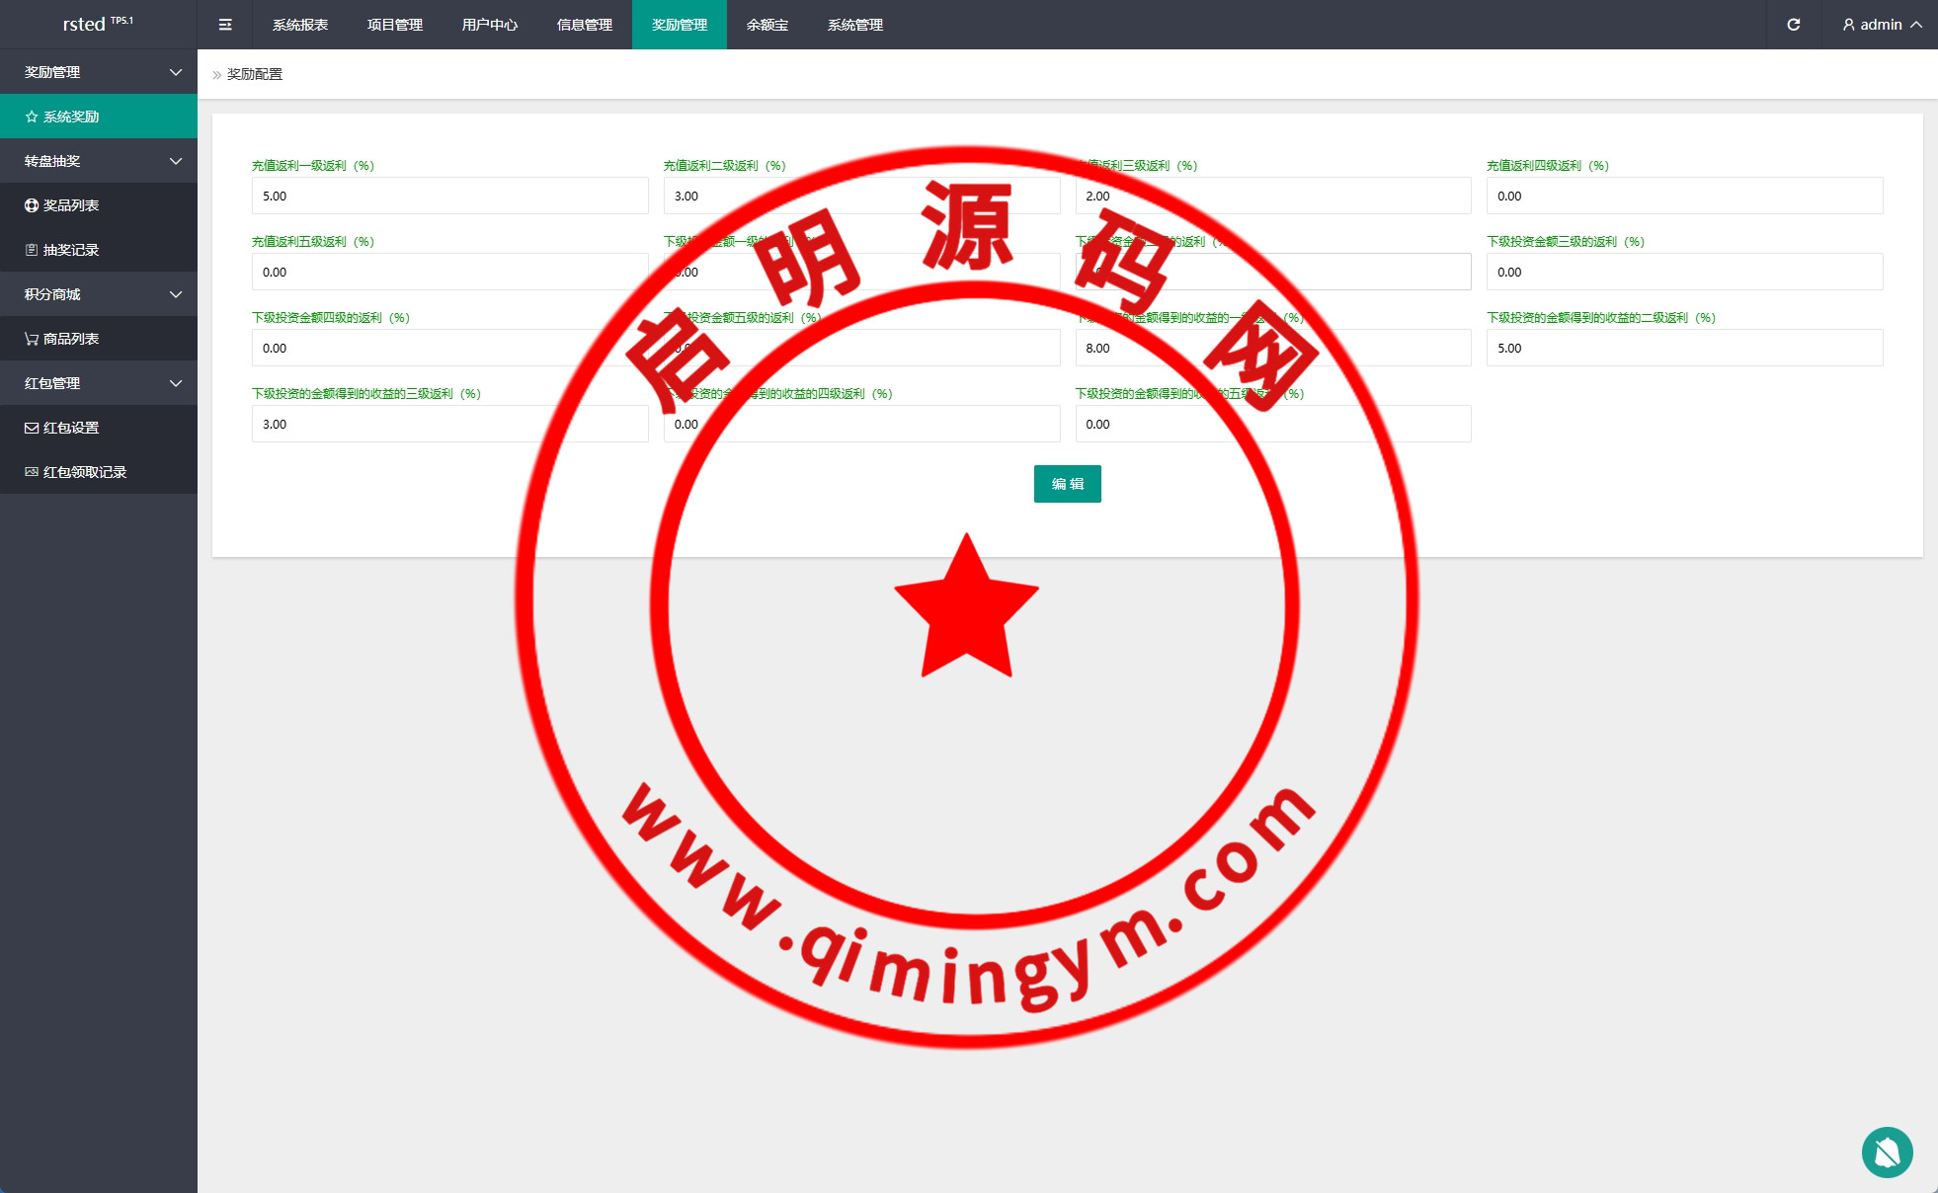Click the 充值返利一级返利 input field
1938x1193 pixels.
[x=449, y=196]
